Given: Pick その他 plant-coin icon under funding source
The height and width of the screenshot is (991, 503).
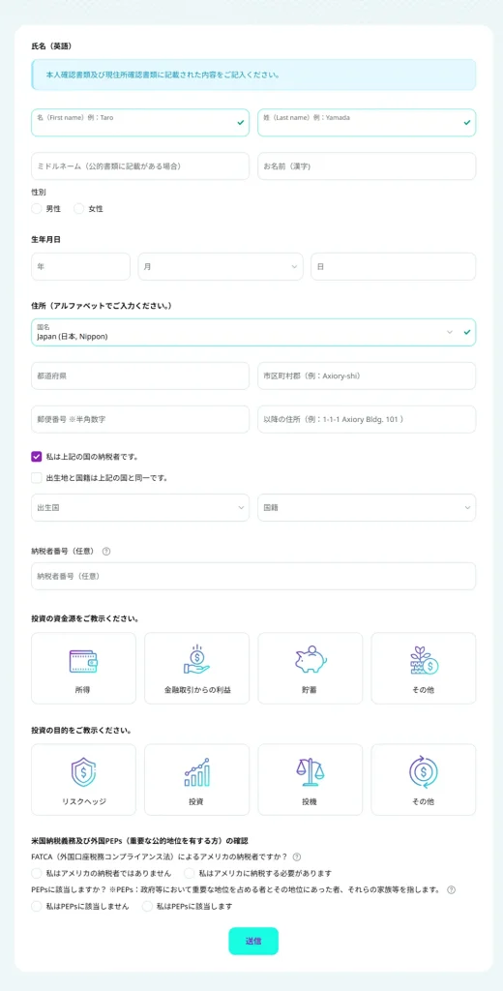Looking at the screenshot, I should (424, 668).
